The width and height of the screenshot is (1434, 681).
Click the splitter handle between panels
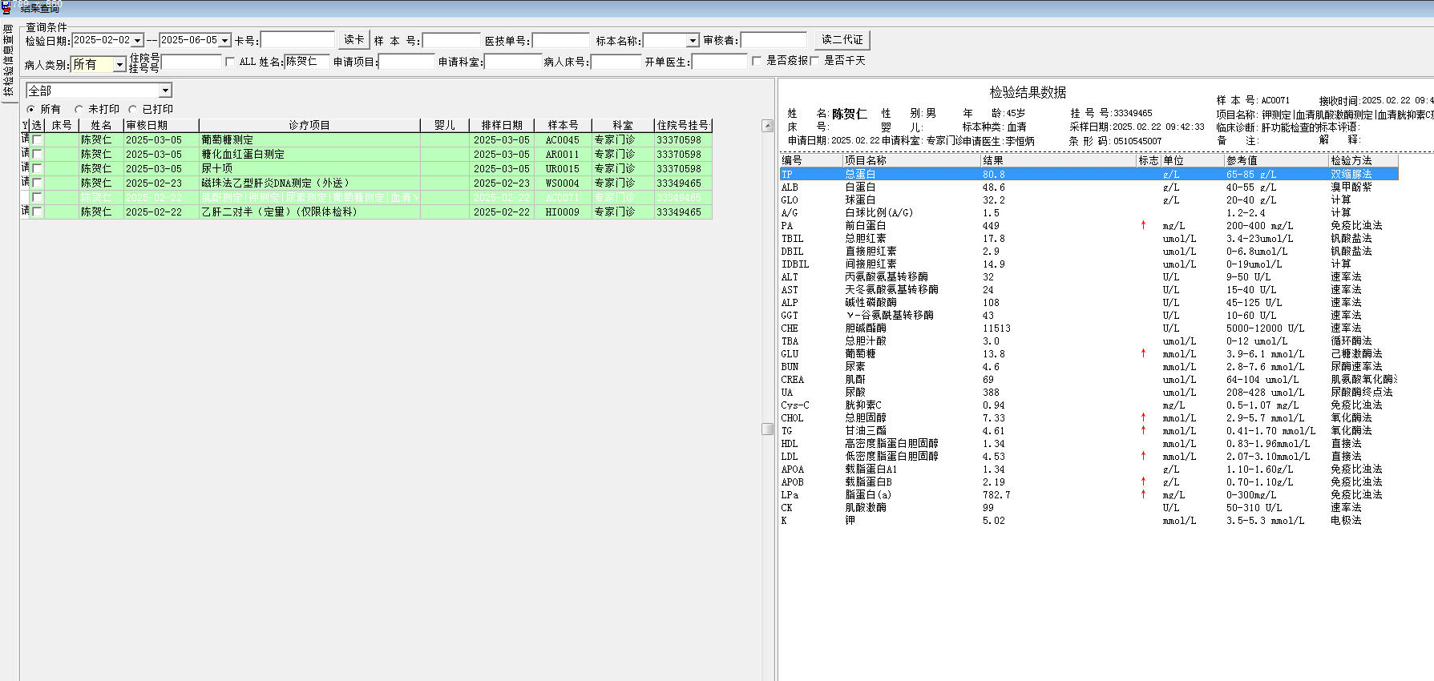tap(768, 429)
